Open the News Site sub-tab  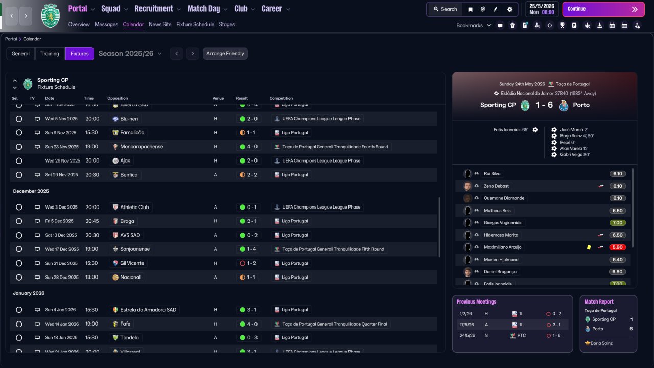point(160,25)
